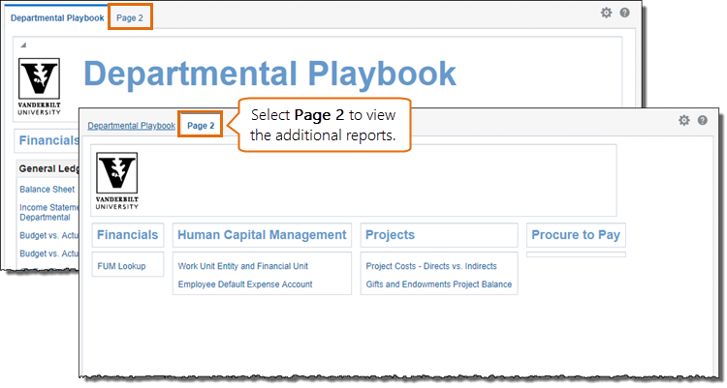
Task: Open Income Statement Departmental link
Action: (x=49, y=212)
